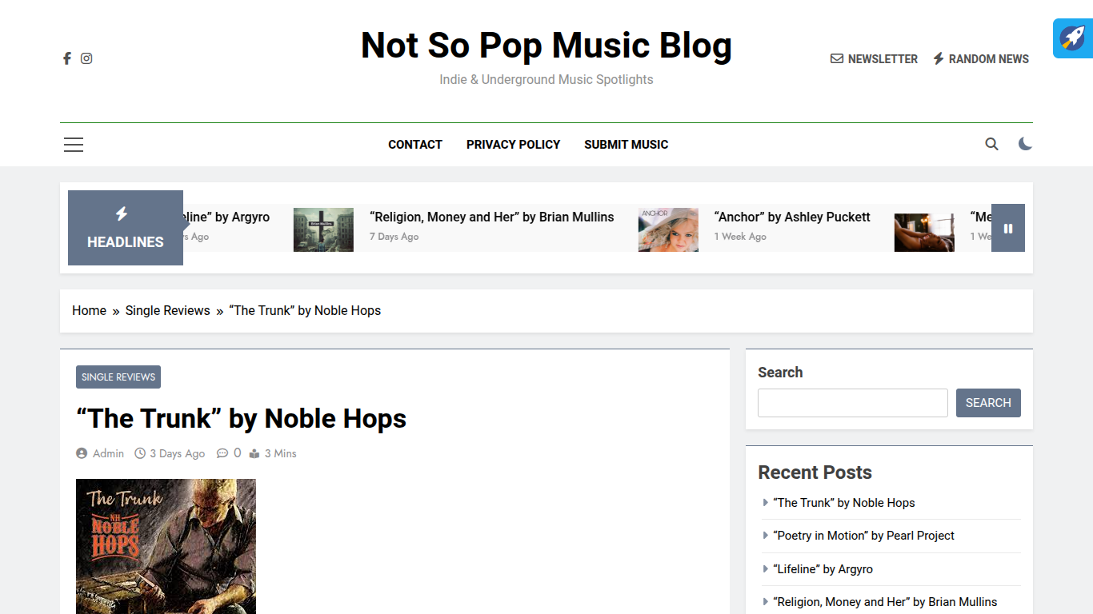This screenshot has height=614, width=1093.
Task: Toggle dark mode with moon icon
Action: 1025,144
